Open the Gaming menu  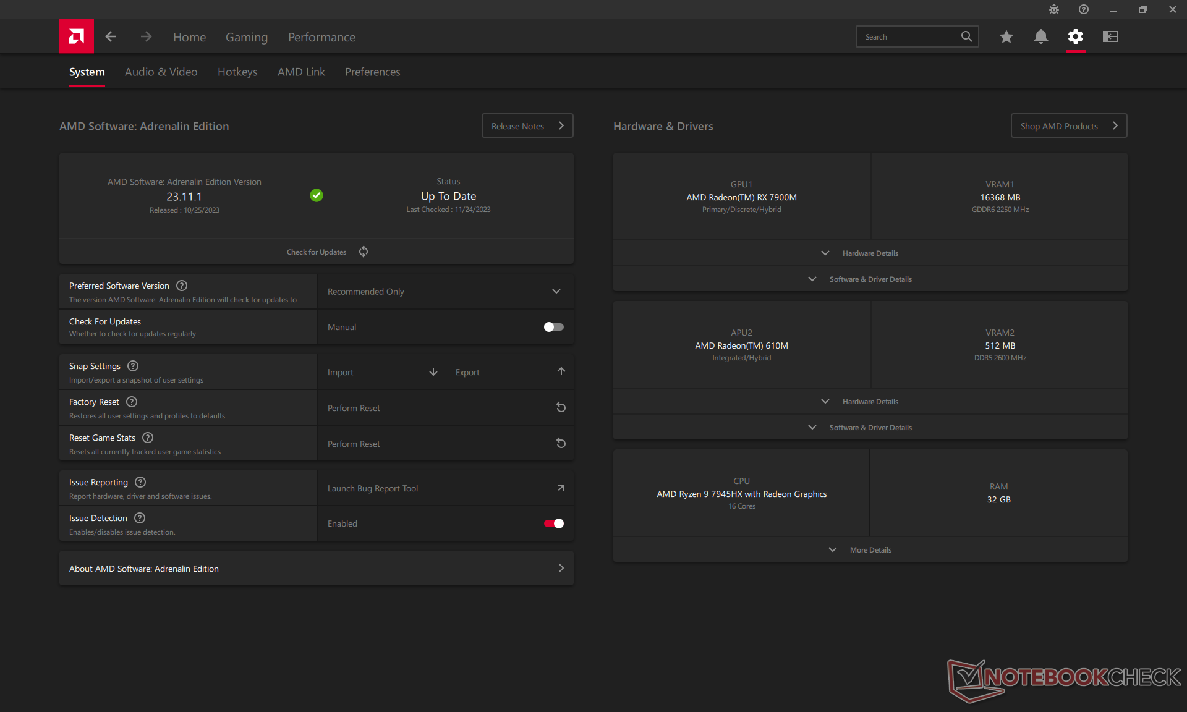point(247,37)
